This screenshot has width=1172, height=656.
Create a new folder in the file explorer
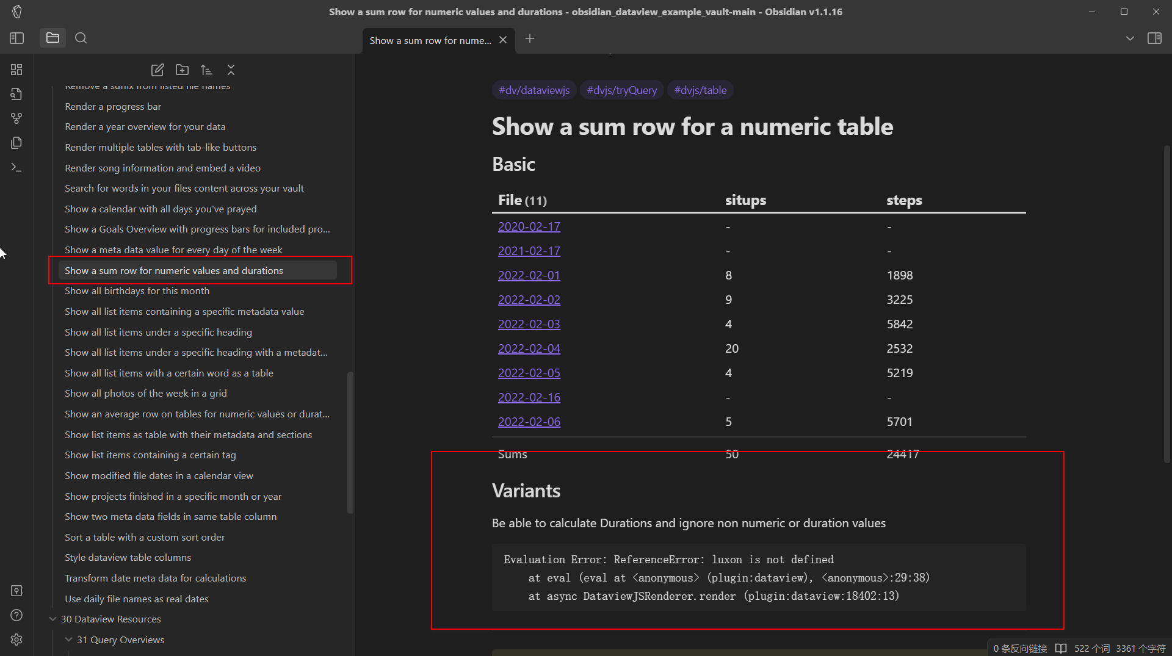click(x=182, y=70)
